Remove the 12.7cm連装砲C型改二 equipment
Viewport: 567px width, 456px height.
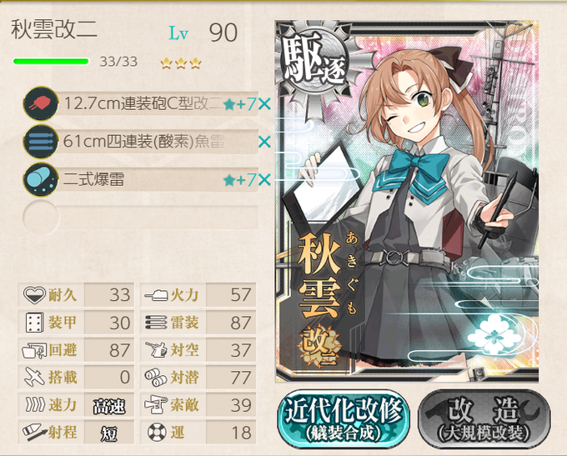[264, 104]
